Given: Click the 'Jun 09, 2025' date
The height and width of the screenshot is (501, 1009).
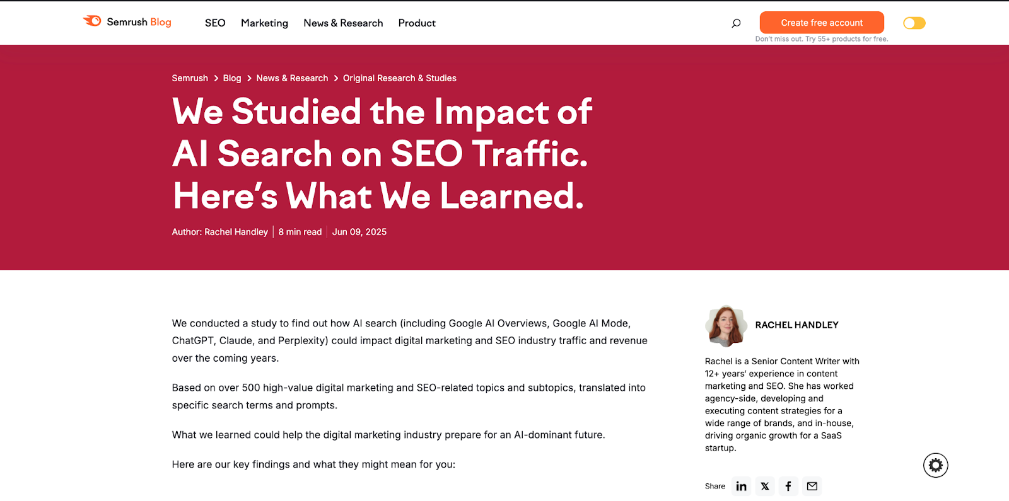Looking at the screenshot, I should 359,232.
